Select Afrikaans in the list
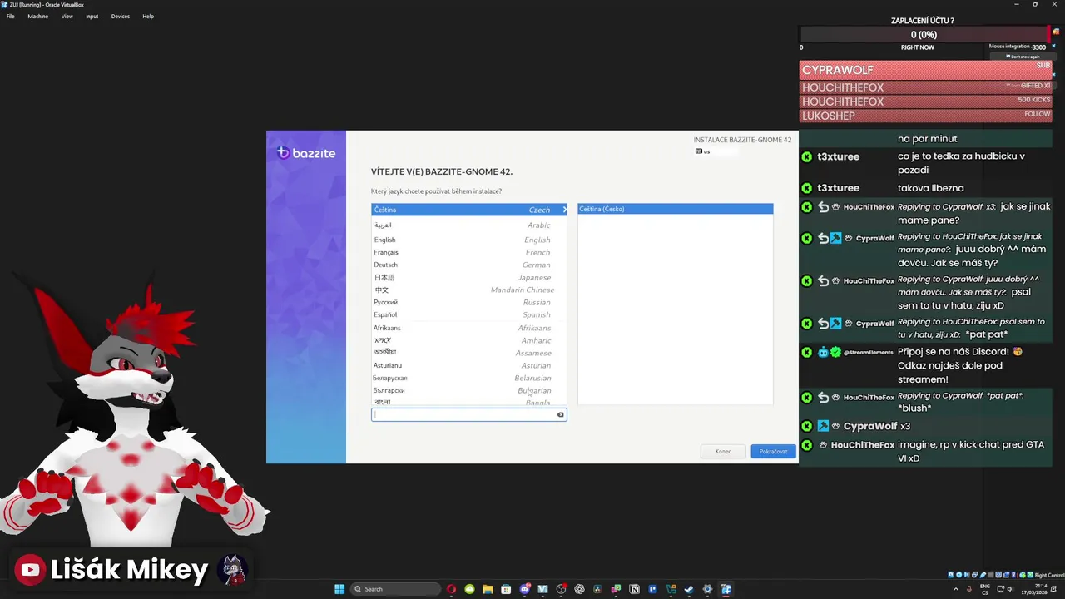Image resolution: width=1065 pixels, height=599 pixels. tap(468, 328)
